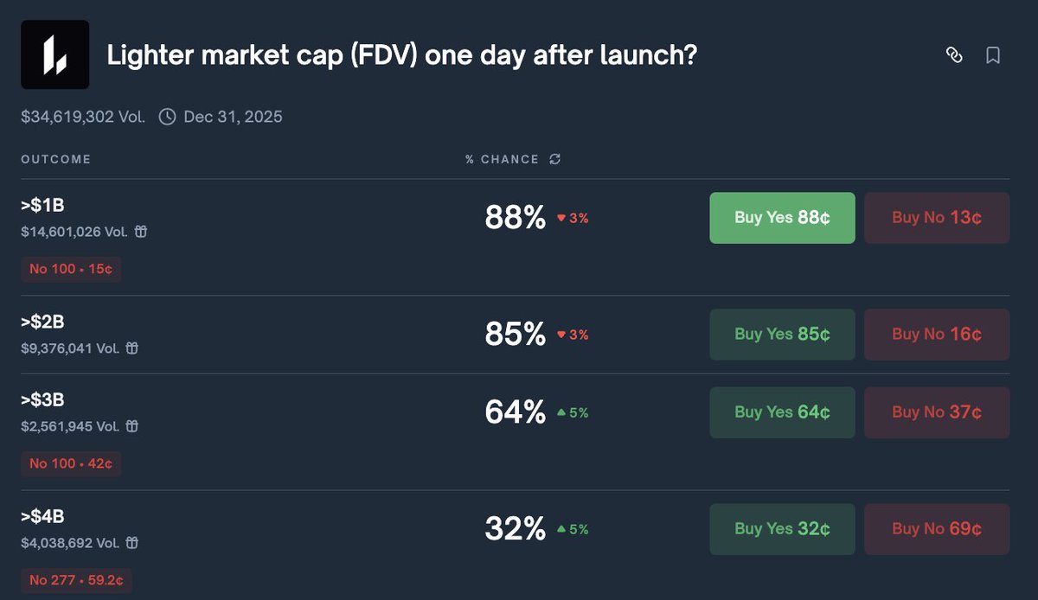Image resolution: width=1038 pixels, height=600 pixels.
Task: Open rewards via gift icon under >$1B
Action: point(140,232)
